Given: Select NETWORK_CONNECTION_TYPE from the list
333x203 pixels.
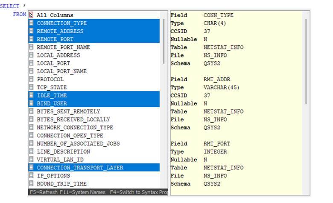Looking at the screenshot, I should [75, 127].
